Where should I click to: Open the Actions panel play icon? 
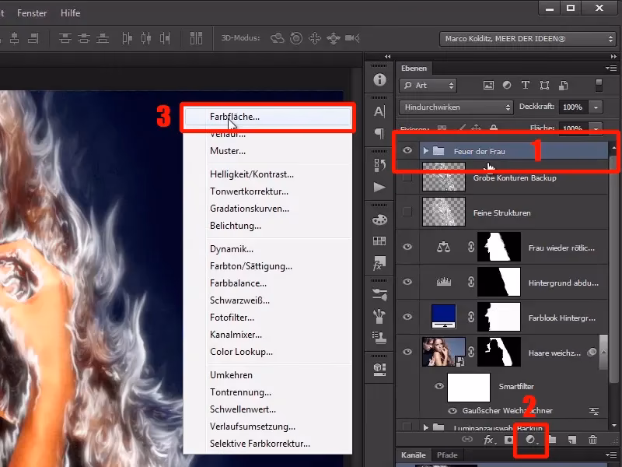click(379, 188)
